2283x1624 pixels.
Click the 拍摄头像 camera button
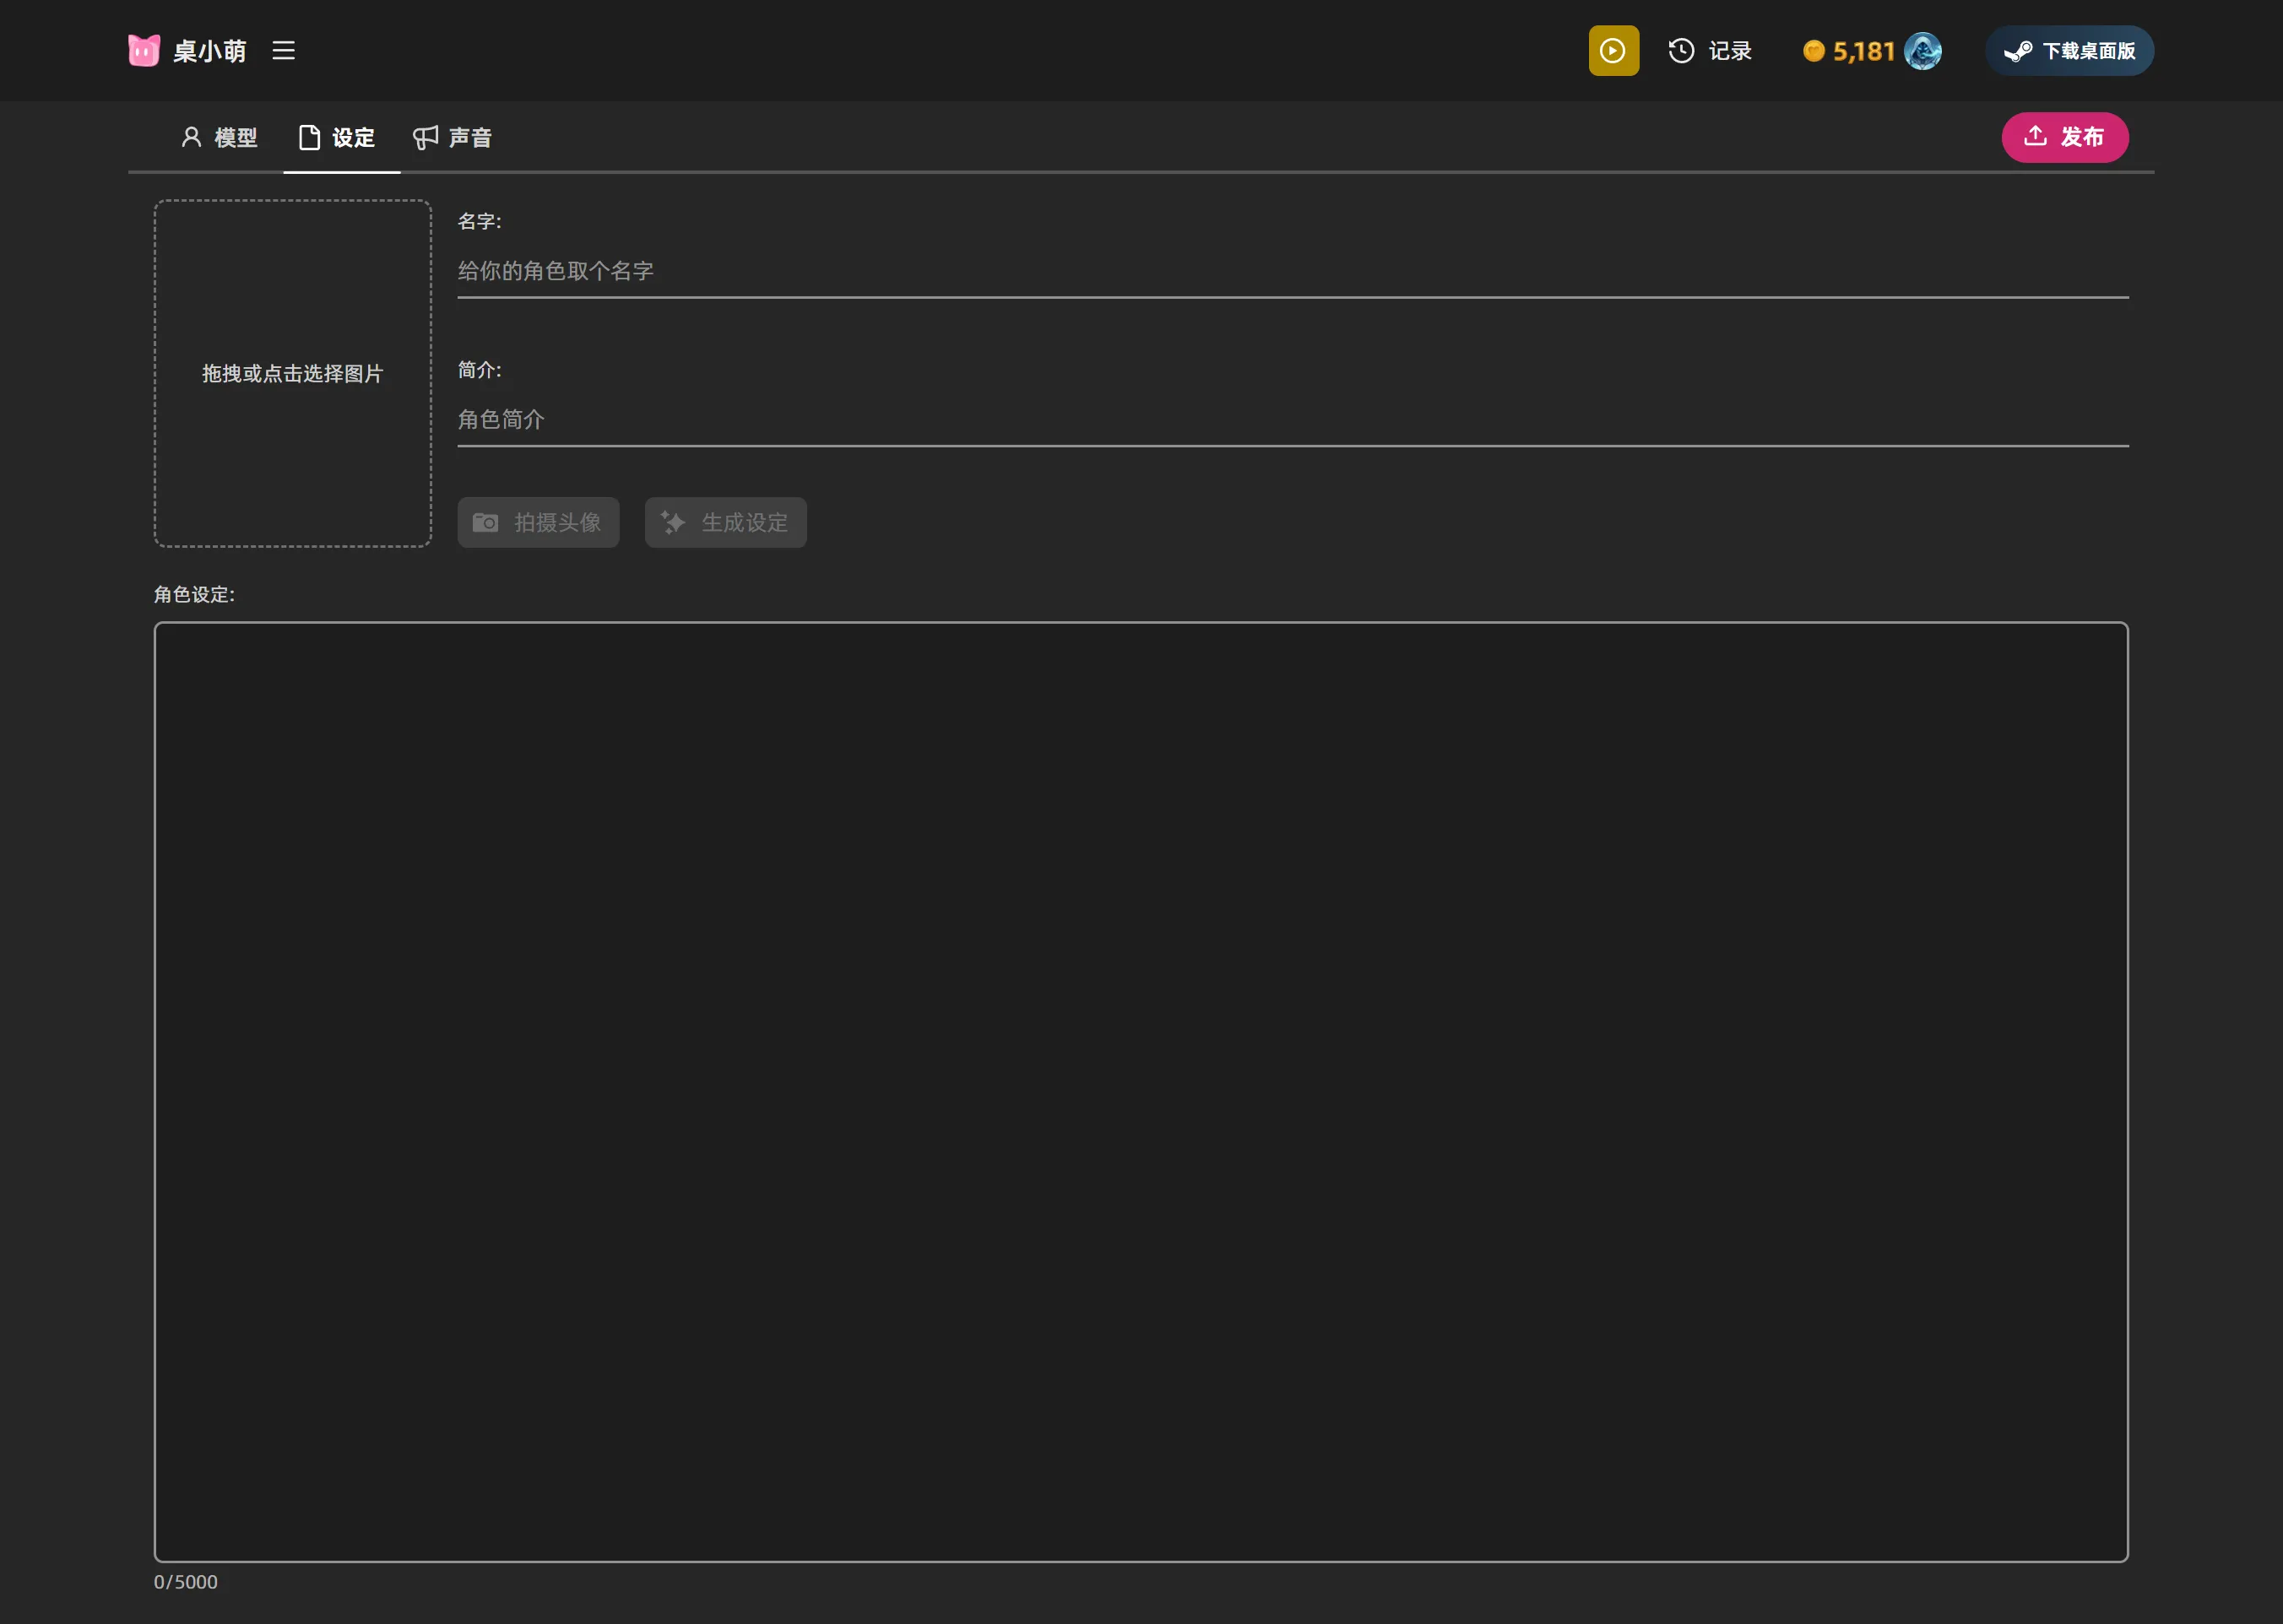click(538, 522)
